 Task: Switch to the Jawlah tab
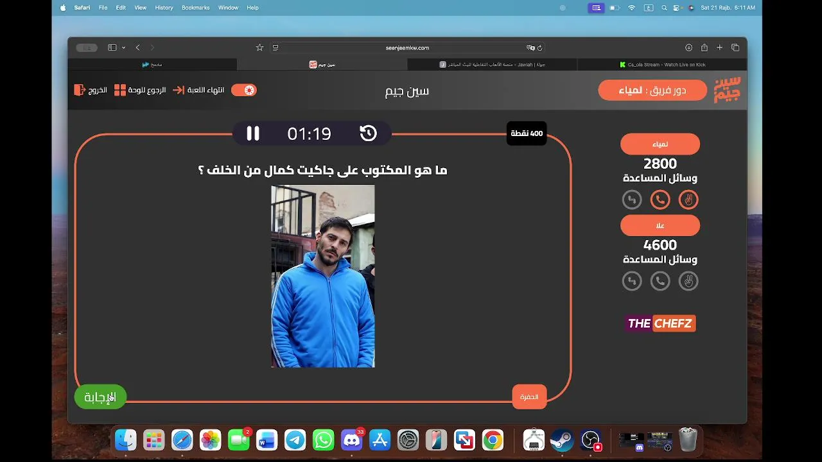(x=493, y=64)
